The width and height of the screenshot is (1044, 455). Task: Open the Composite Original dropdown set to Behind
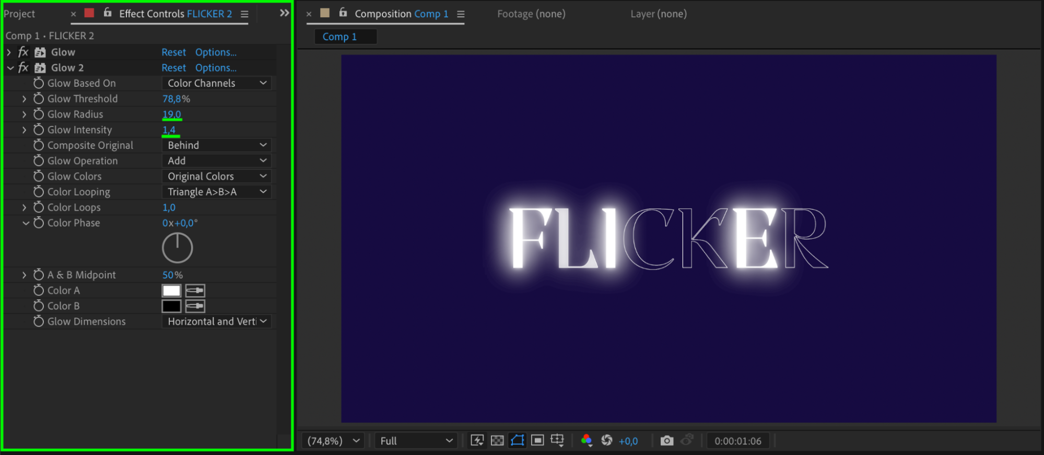(217, 145)
